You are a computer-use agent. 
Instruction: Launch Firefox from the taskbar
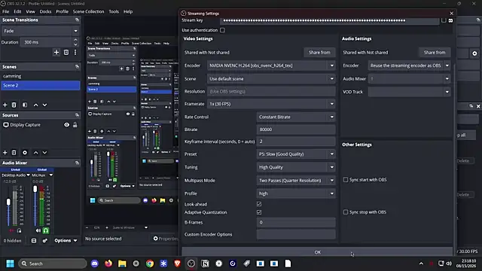coord(108,263)
